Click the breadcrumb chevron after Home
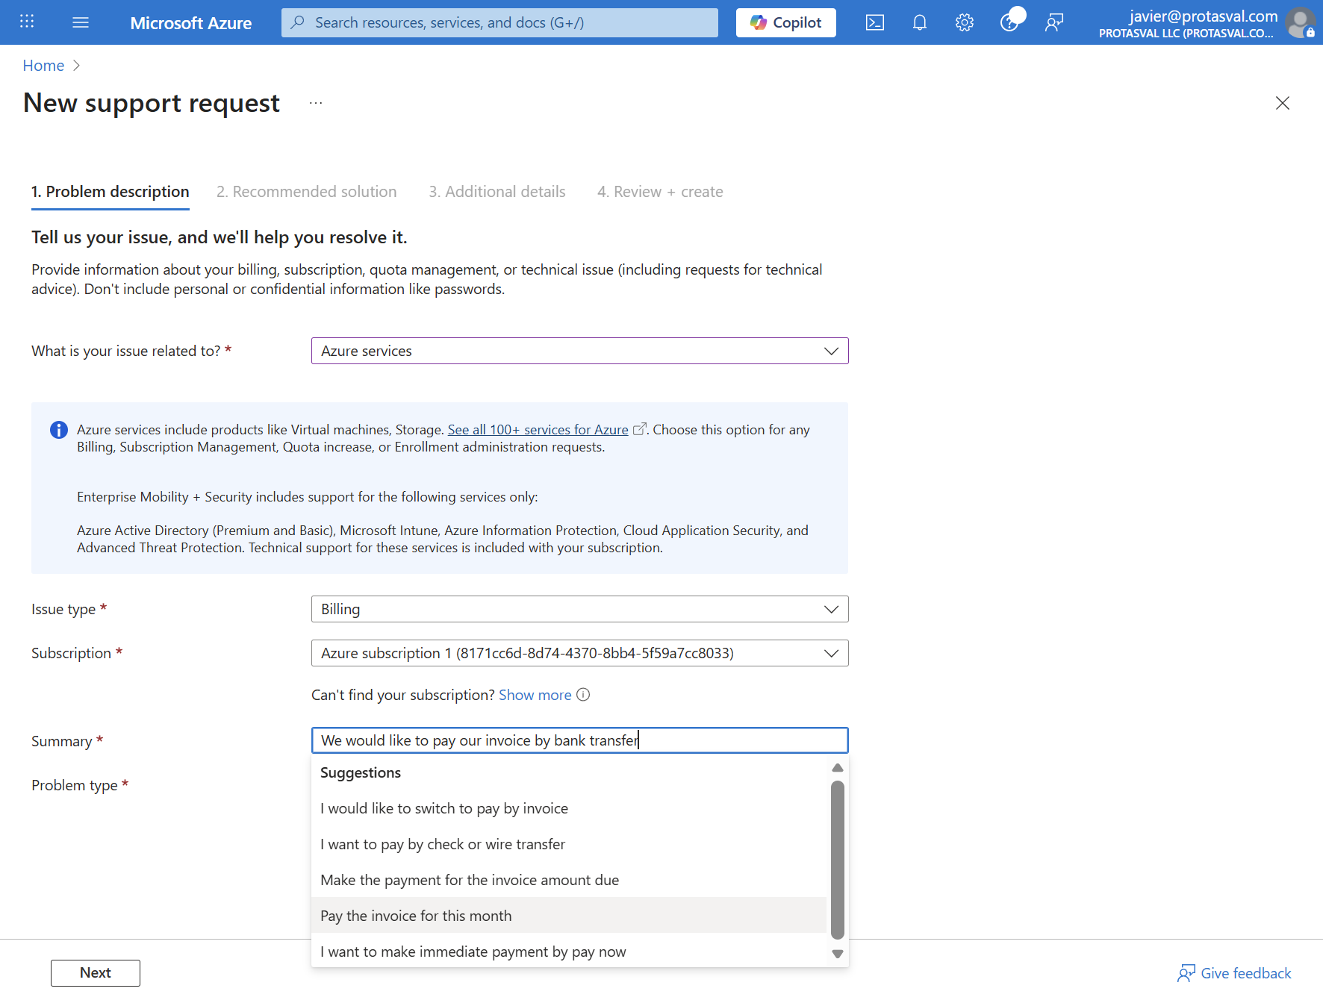Image resolution: width=1323 pixels, height=1006 pixels. 76,66
